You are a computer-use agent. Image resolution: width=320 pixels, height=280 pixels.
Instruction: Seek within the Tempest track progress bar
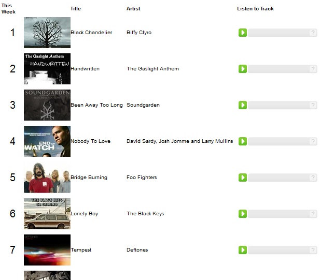(279, 250)
